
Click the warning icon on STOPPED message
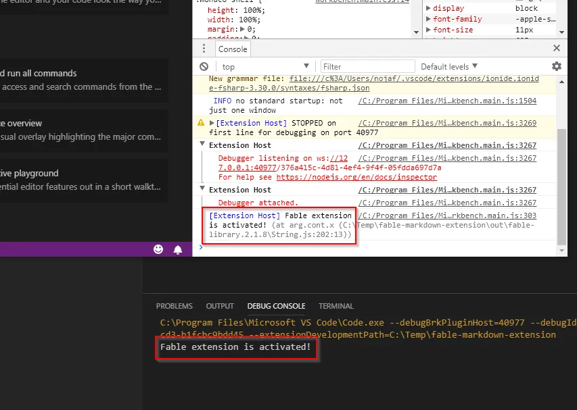click(201, 123)
